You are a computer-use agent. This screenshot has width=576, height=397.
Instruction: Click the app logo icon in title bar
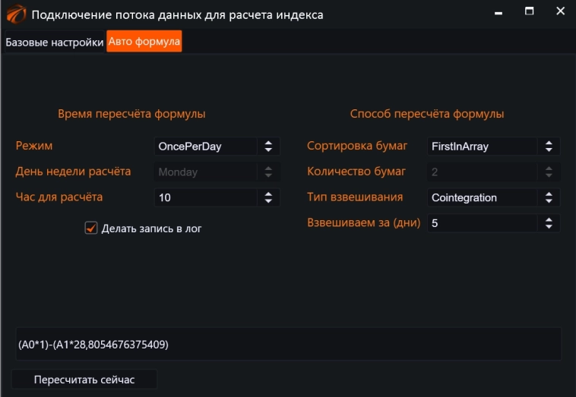click(x=16, y=14)
